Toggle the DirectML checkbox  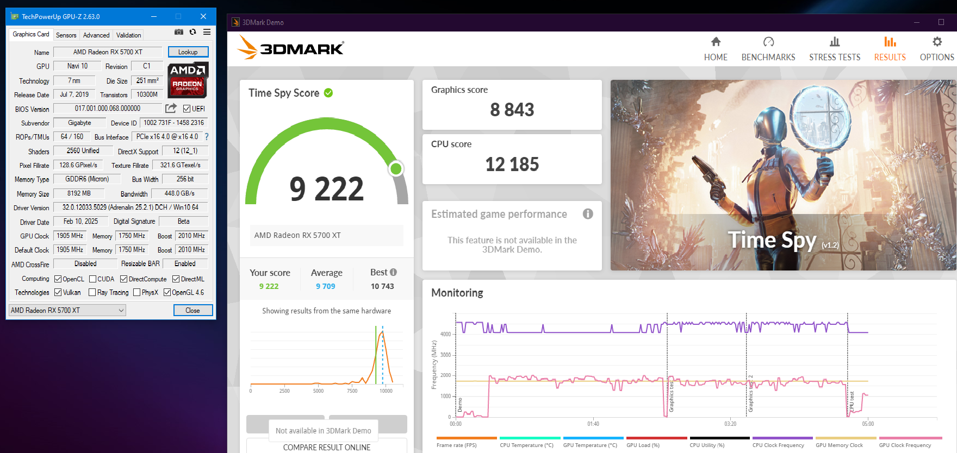tap(176, 279)
